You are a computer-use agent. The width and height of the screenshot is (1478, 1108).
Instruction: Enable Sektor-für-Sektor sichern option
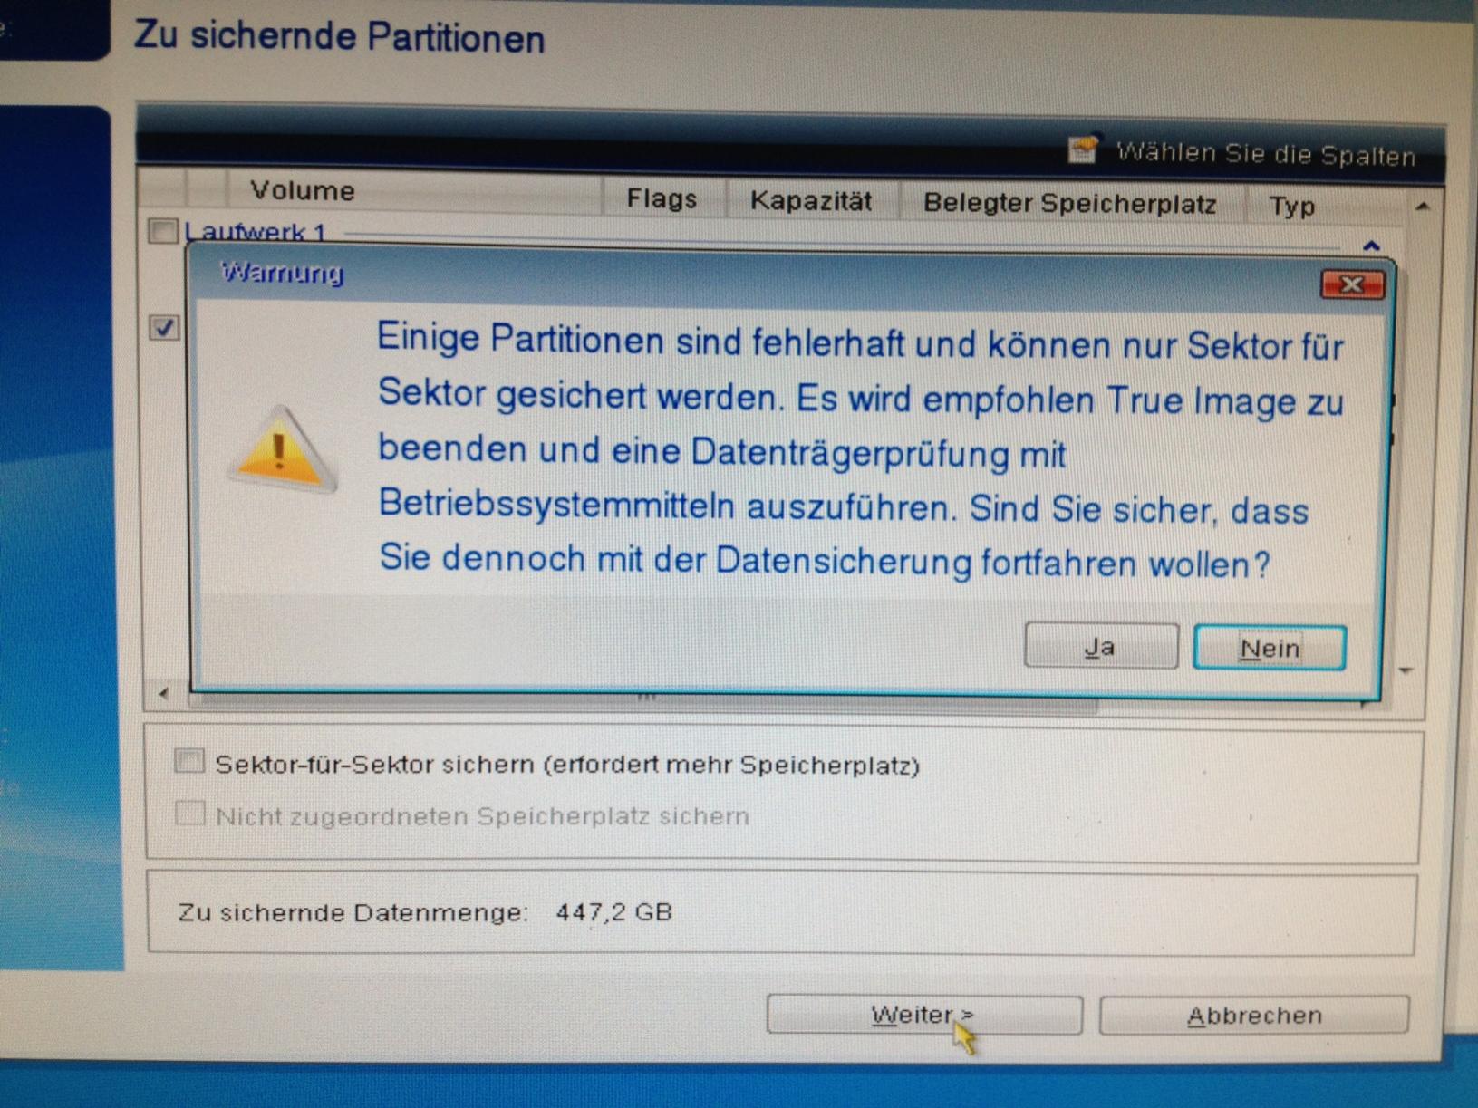click(x=189, y=761)
